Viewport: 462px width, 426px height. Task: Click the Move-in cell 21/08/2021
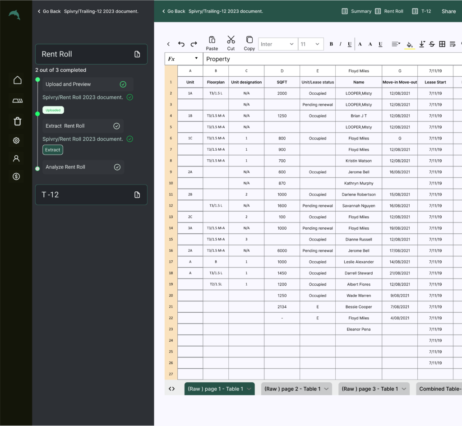(x=400, y=273)
